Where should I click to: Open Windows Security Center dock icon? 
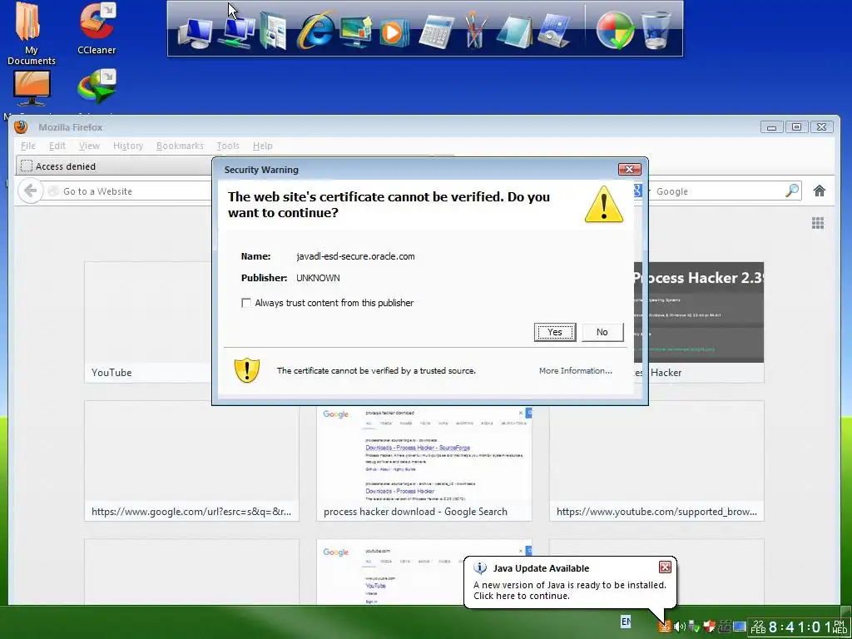615,31
